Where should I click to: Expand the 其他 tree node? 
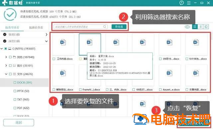click(x=6, y=57)
